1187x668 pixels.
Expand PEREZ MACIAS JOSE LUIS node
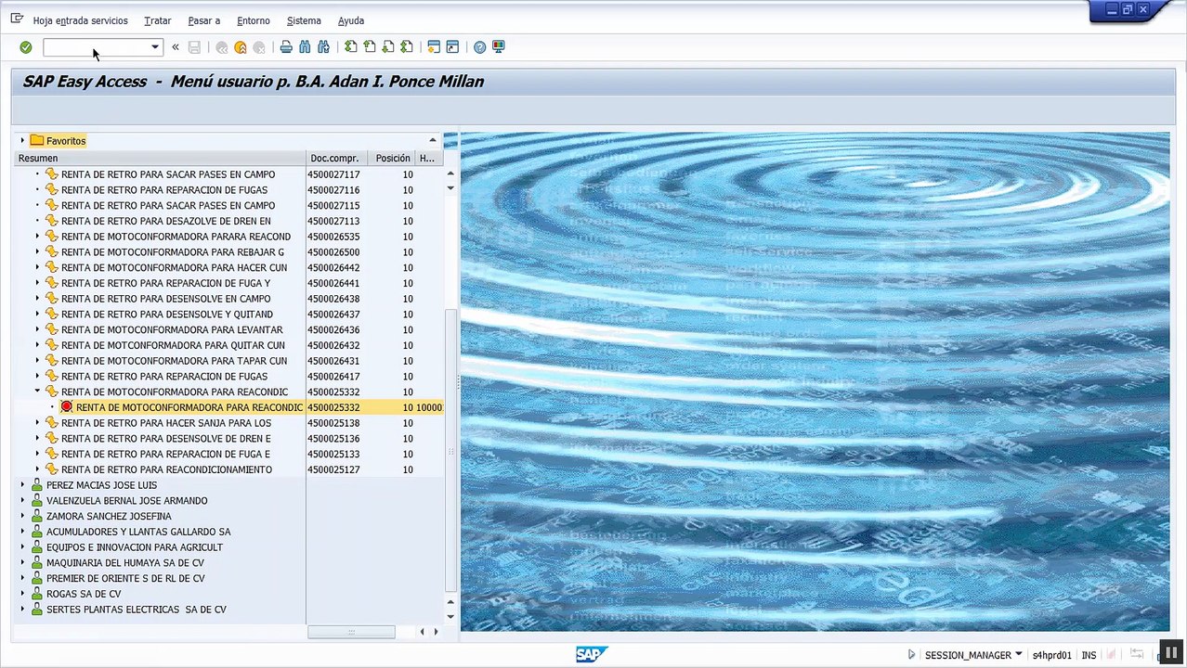pos(22,485)
